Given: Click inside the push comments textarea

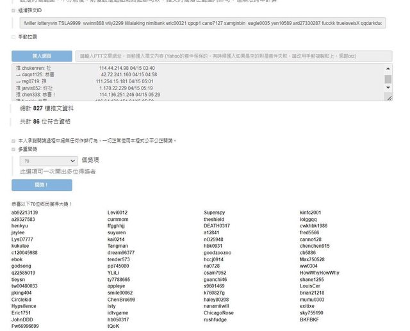Looking at the screenshot, I should click(192, 82).
